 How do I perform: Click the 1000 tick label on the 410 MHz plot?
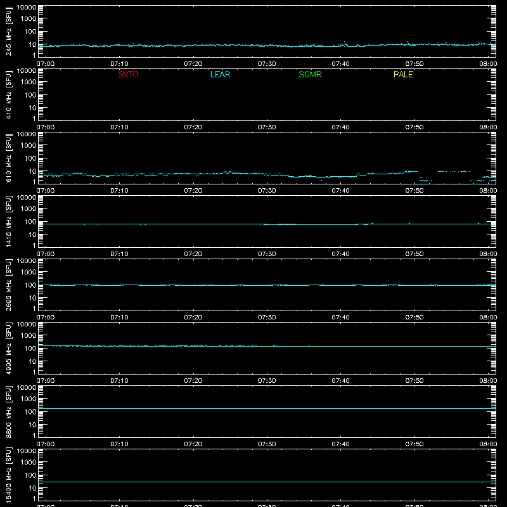[29, 82]
